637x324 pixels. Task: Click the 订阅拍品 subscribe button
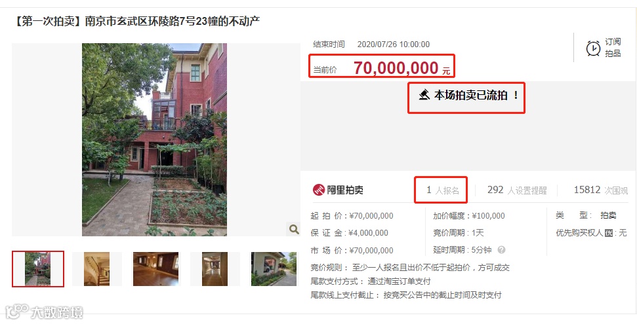[x=604, y=47]
